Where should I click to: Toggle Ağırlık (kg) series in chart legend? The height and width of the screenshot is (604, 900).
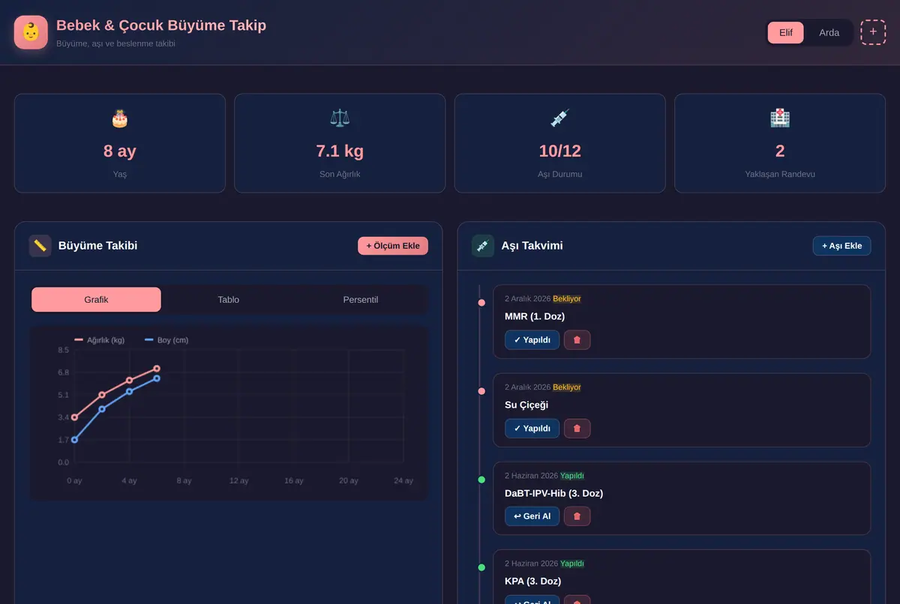(100, 340)
